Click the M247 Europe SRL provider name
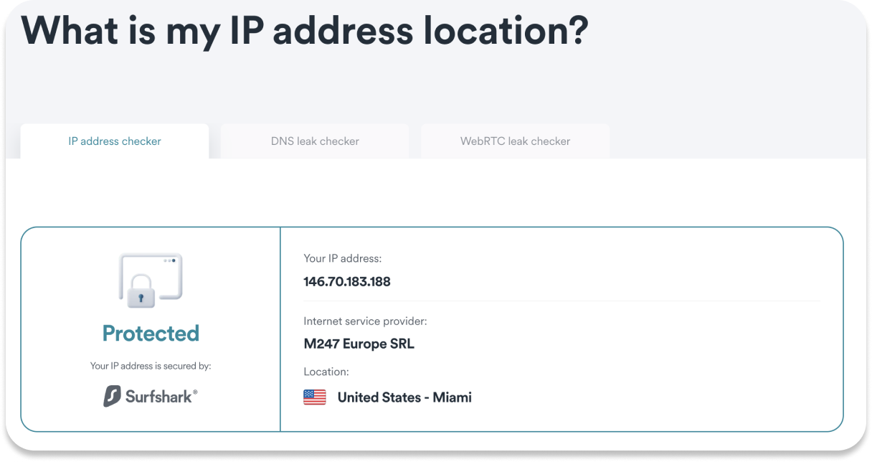 click(359, 344)
